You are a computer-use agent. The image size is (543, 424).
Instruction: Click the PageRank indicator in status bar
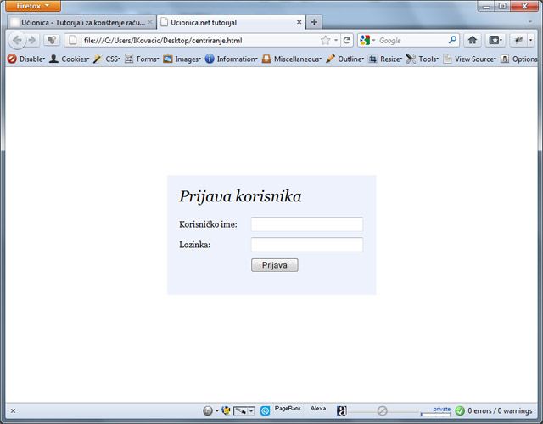pyautogui.click(x=288, y=410)
